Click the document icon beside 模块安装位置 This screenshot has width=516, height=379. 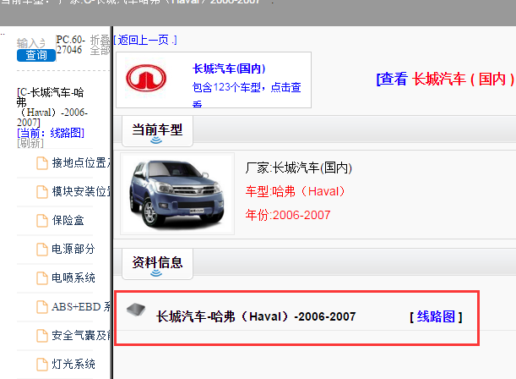point(41,192)
